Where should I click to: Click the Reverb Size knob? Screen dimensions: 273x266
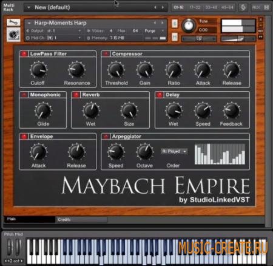[129, 111]
